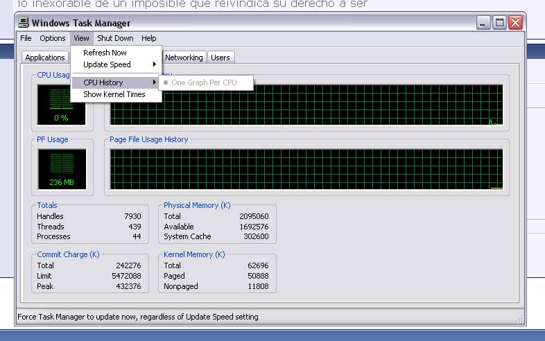Click the Processes value 44
Viewport: 545px width, 341px height.
(x=137, y=236)
